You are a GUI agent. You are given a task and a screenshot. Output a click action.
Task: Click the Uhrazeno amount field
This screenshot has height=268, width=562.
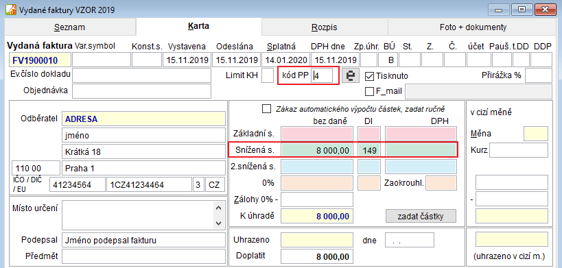(x=317, y=240)
